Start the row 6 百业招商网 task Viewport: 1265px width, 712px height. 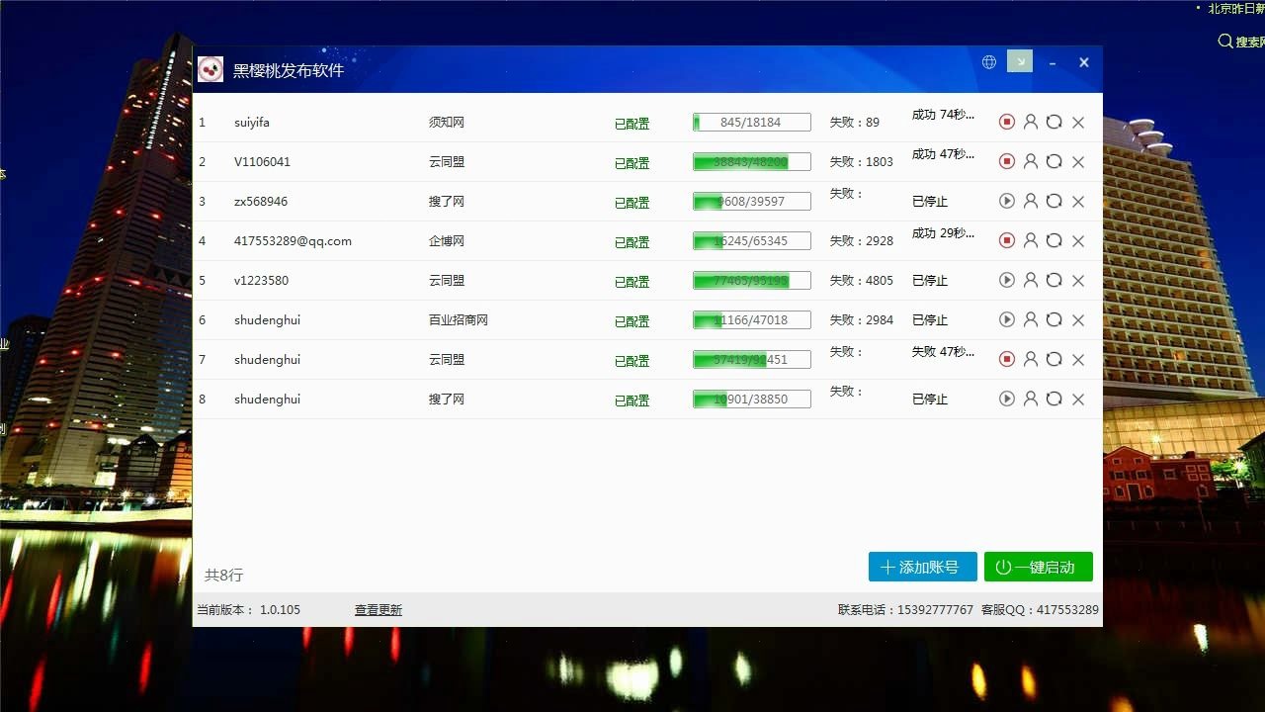1007,319
